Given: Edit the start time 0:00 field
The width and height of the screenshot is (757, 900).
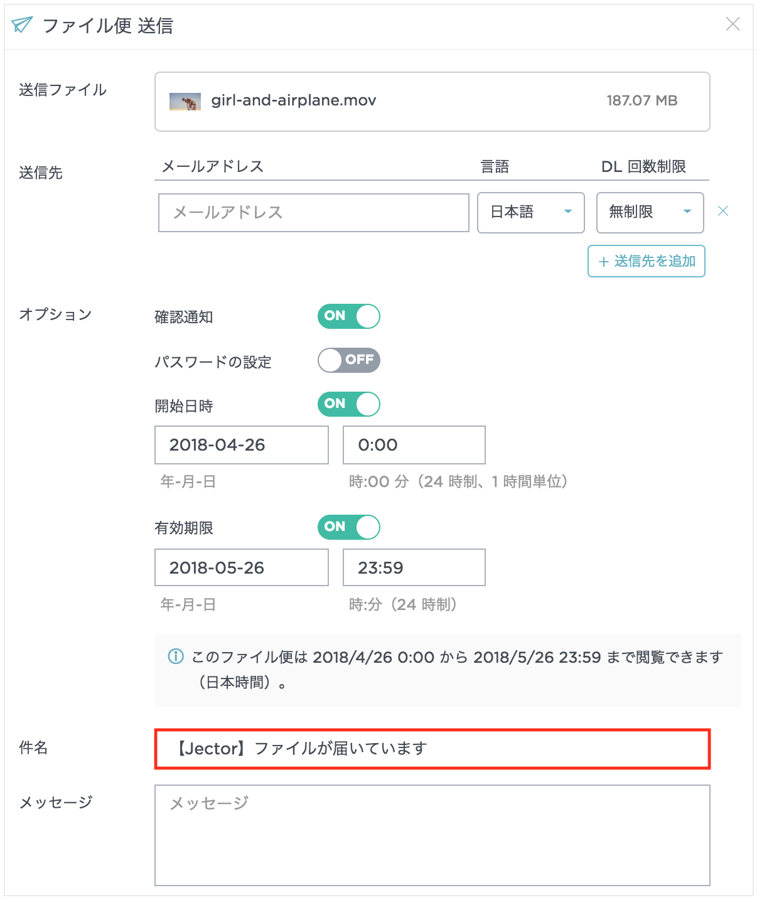Looking at the screenshot, I should pyautogui.click(x=414, y=445).
